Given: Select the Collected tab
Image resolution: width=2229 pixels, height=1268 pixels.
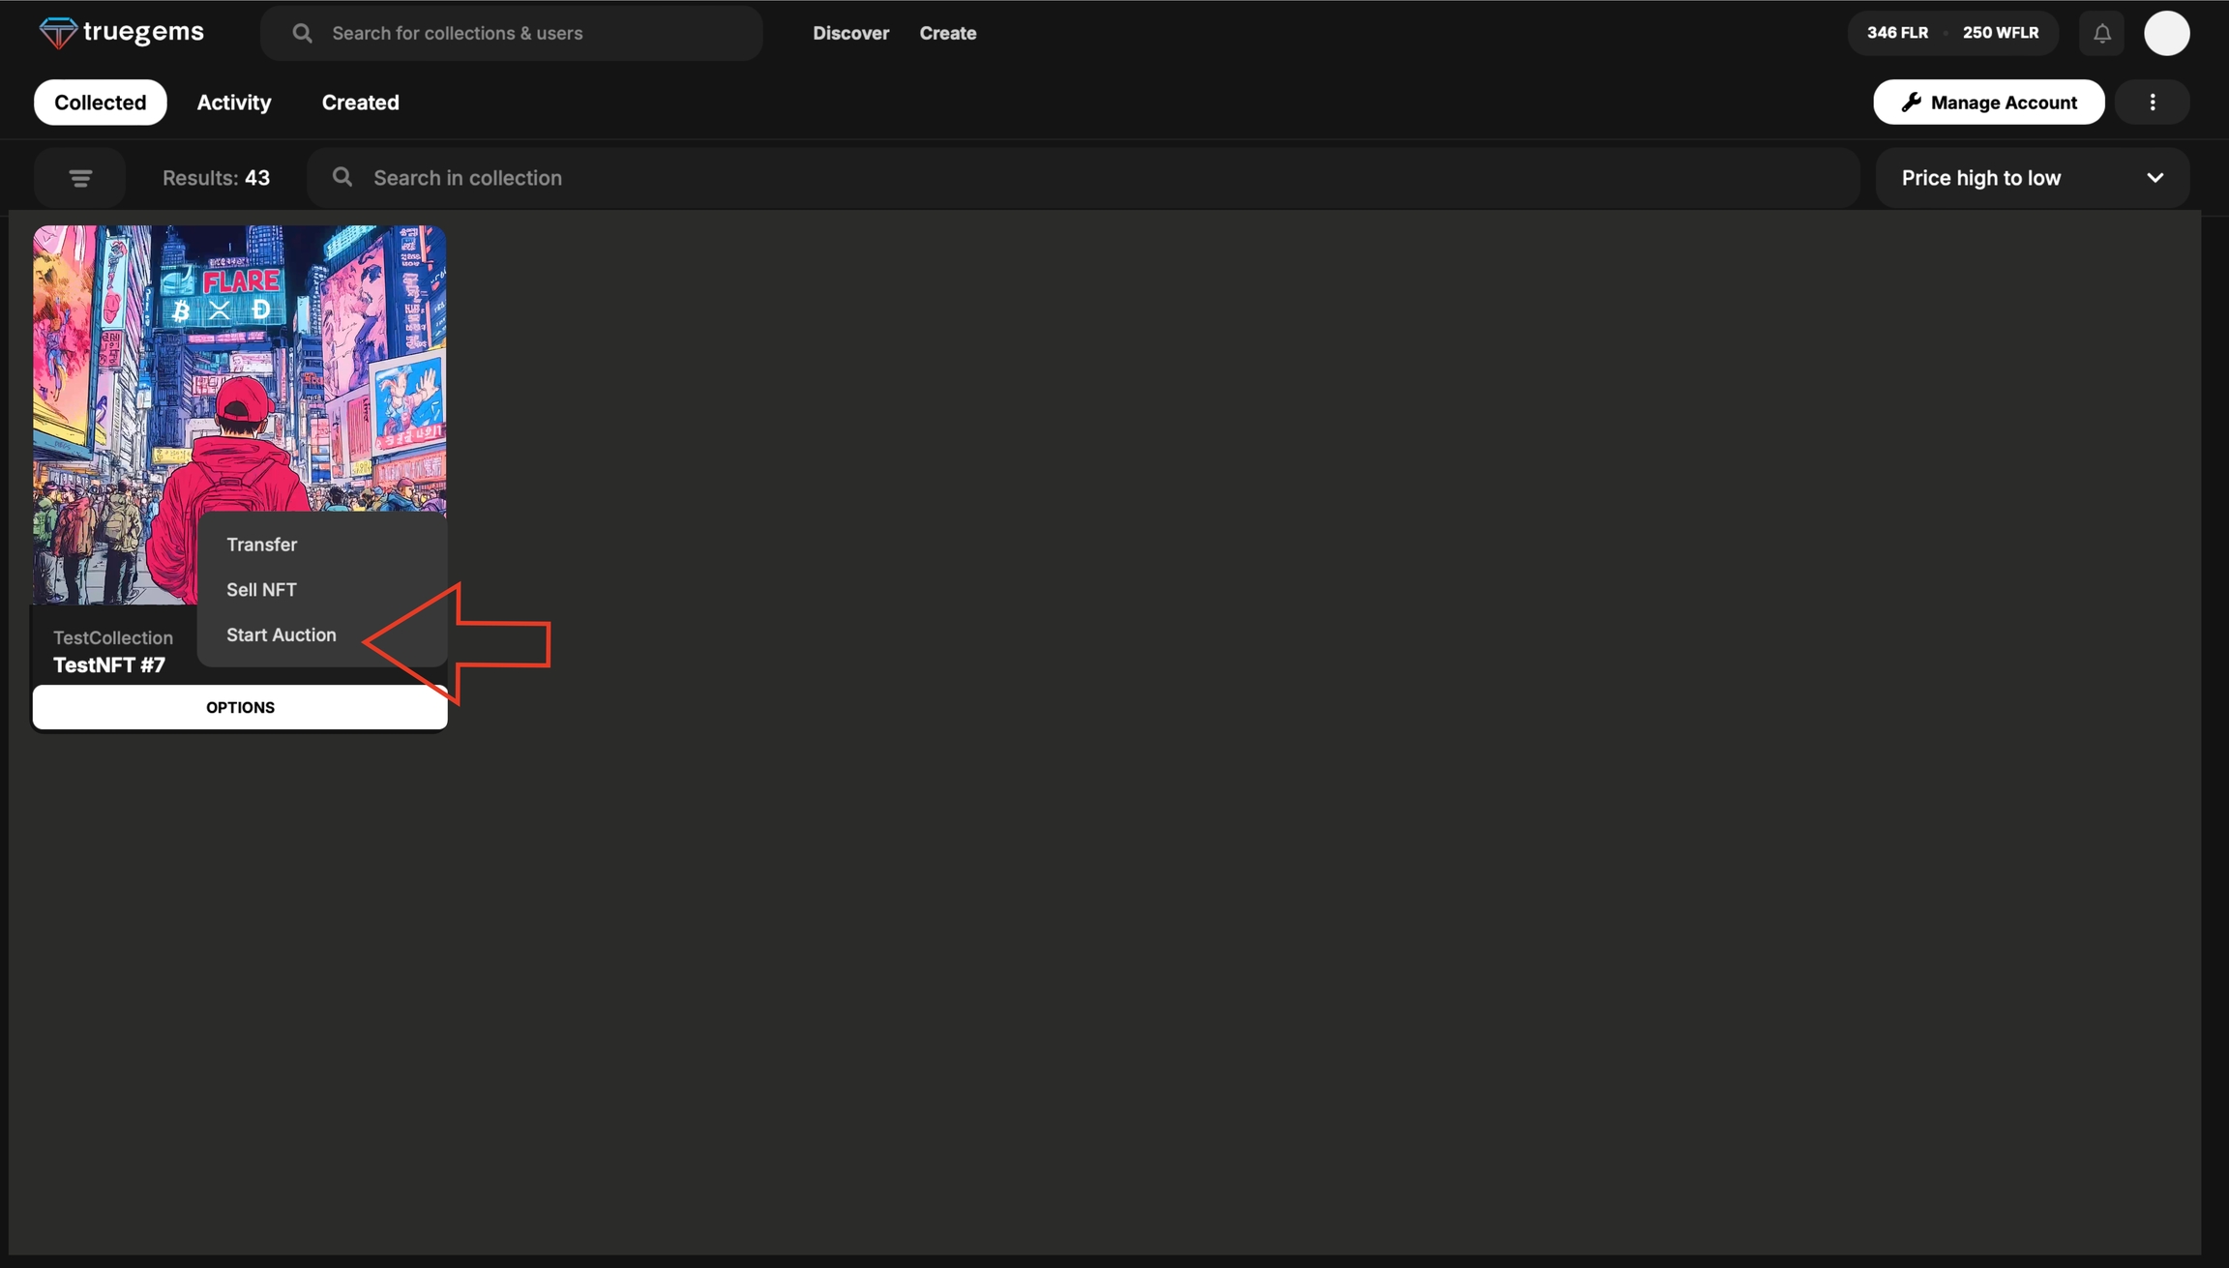Looking at the screenshot, I should tap(101, 103).
